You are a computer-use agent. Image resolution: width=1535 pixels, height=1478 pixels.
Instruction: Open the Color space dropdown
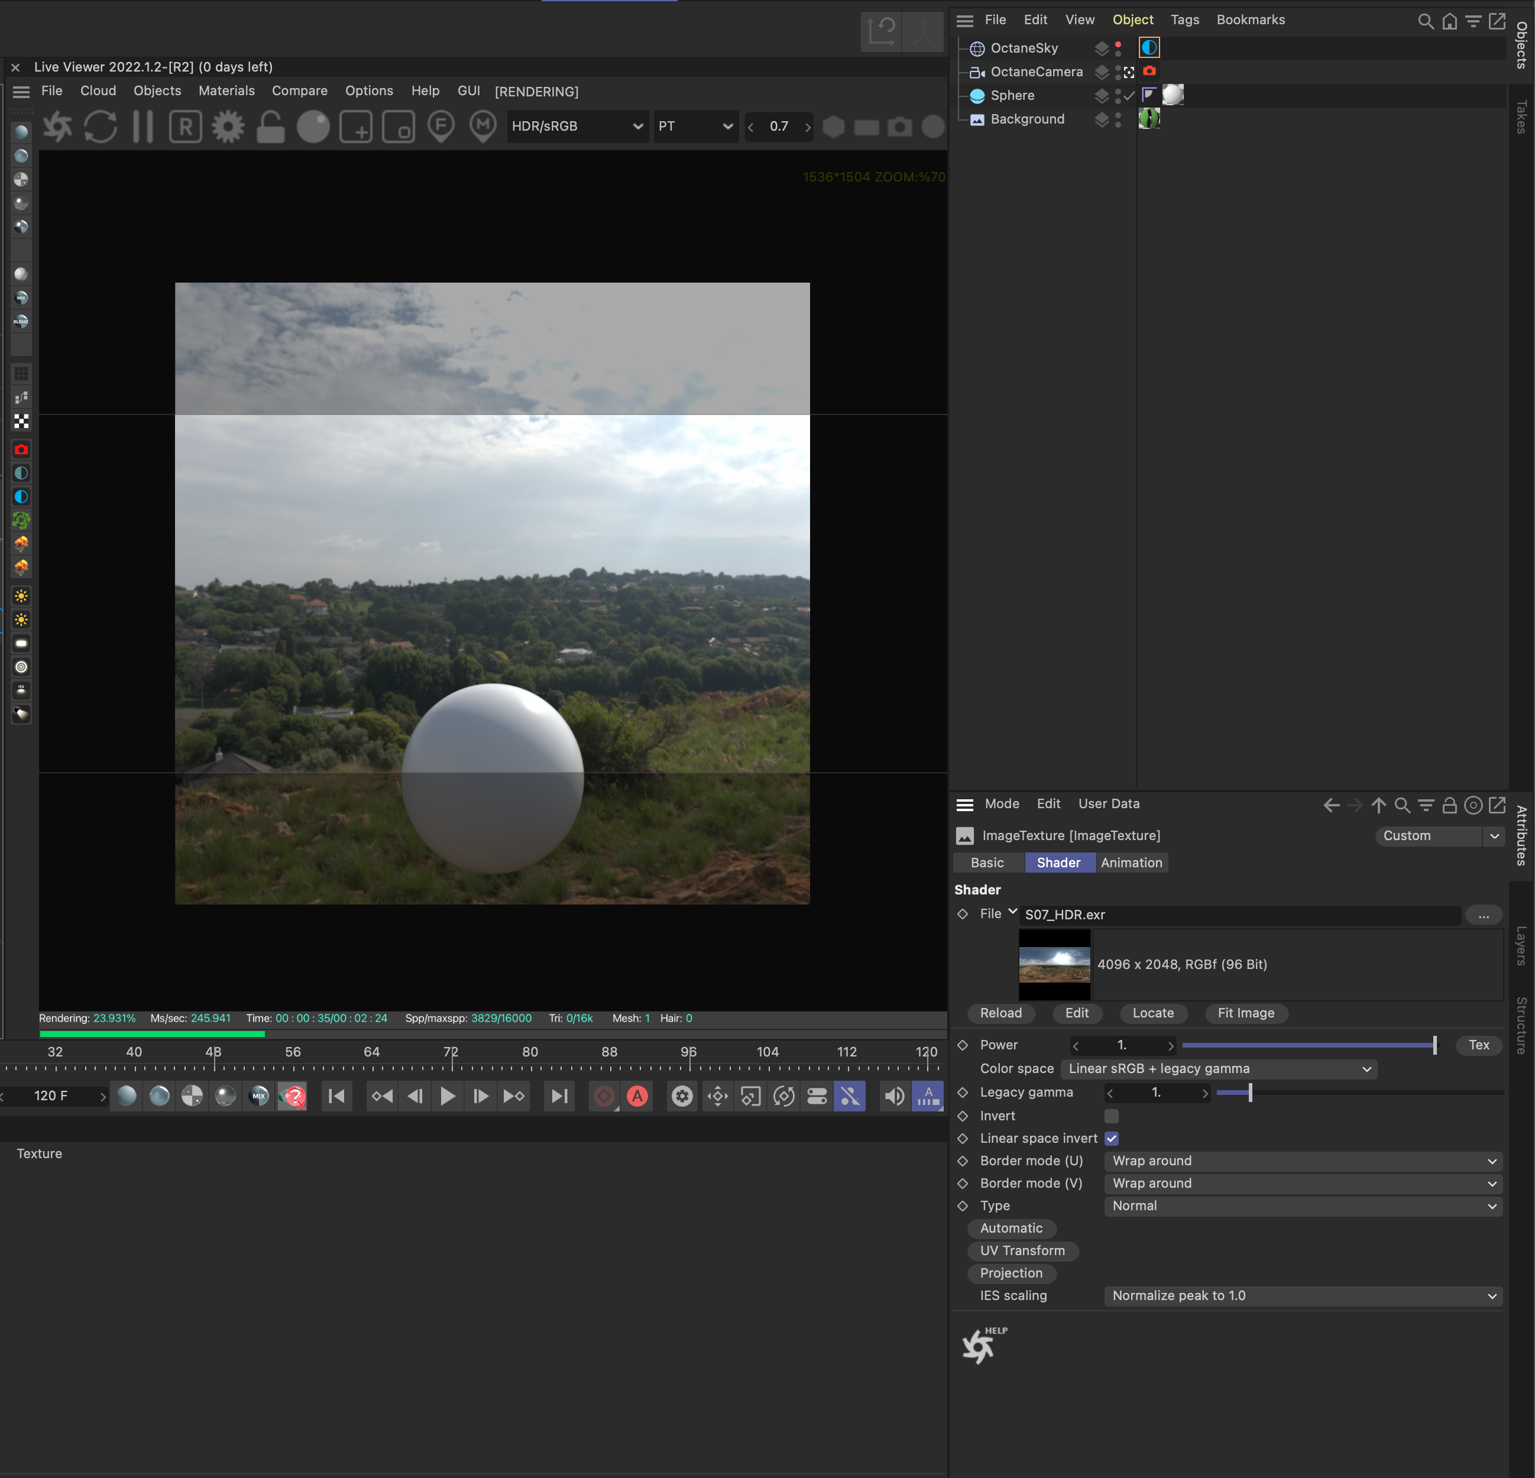pos(1219,1068)
